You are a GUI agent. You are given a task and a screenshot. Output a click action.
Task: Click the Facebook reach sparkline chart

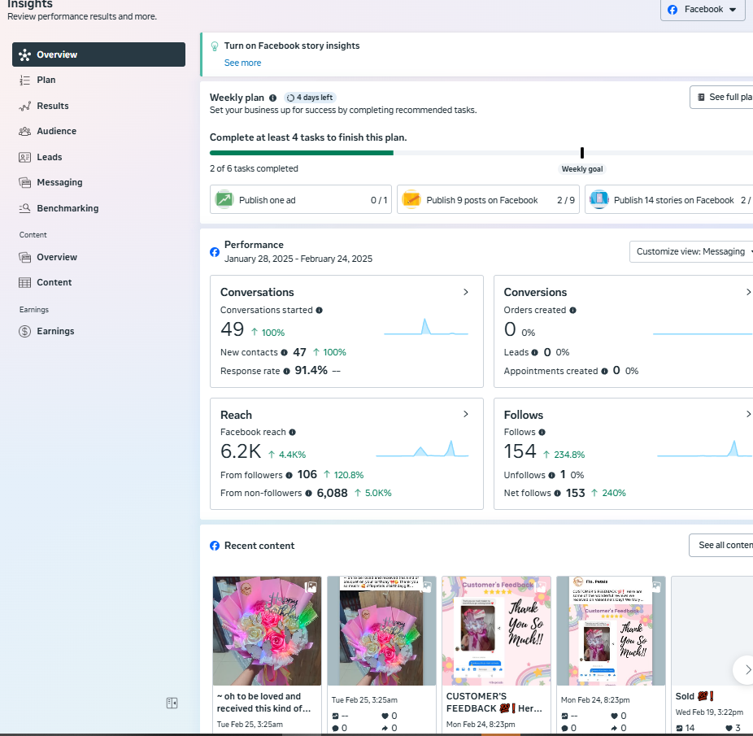tap(422, 449)
